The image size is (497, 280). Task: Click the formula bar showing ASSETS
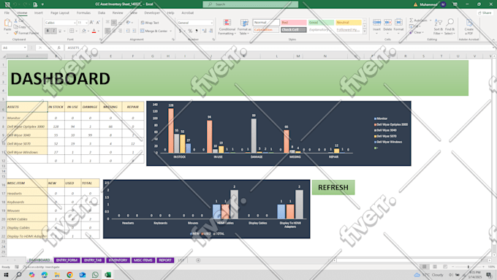pyautogui.click(x=279, y=48)
